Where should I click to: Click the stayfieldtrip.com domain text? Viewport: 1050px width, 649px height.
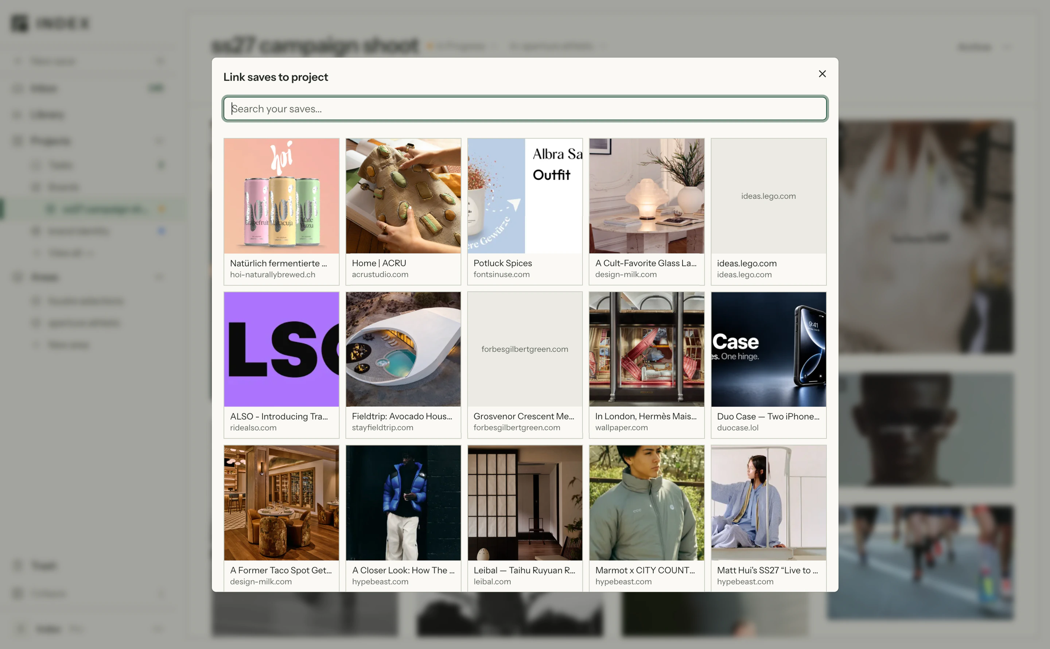point(383,428)
